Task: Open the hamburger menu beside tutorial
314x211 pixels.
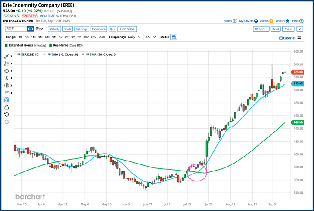Action: pos(300,37)
